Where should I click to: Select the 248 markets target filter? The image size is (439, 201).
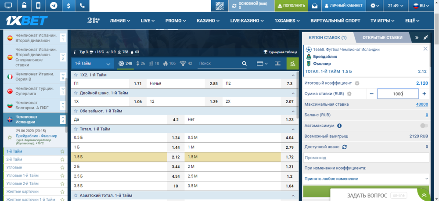[125, 64]
